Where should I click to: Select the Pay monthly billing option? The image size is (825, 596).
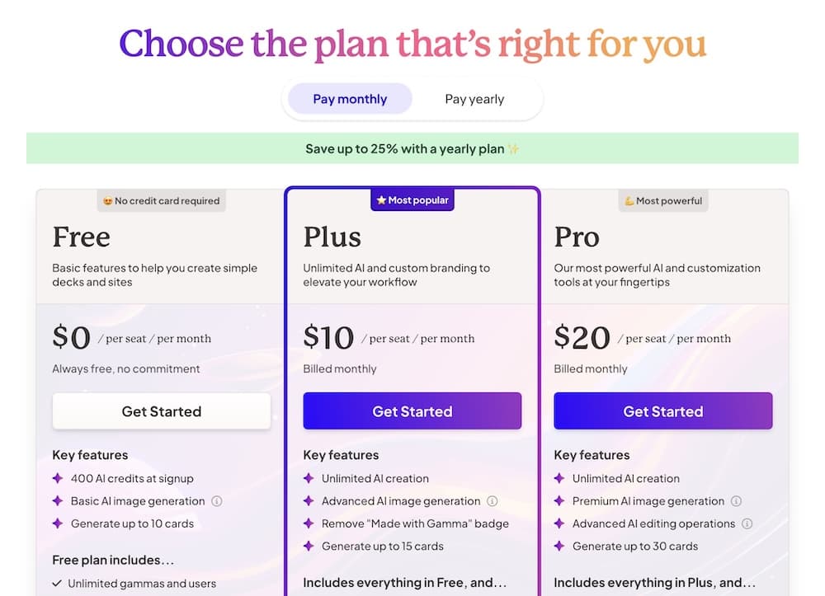(x=350, y=99)
